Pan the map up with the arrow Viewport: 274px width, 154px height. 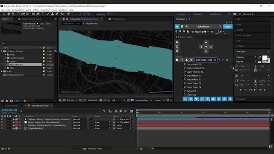tap(206, 42)
